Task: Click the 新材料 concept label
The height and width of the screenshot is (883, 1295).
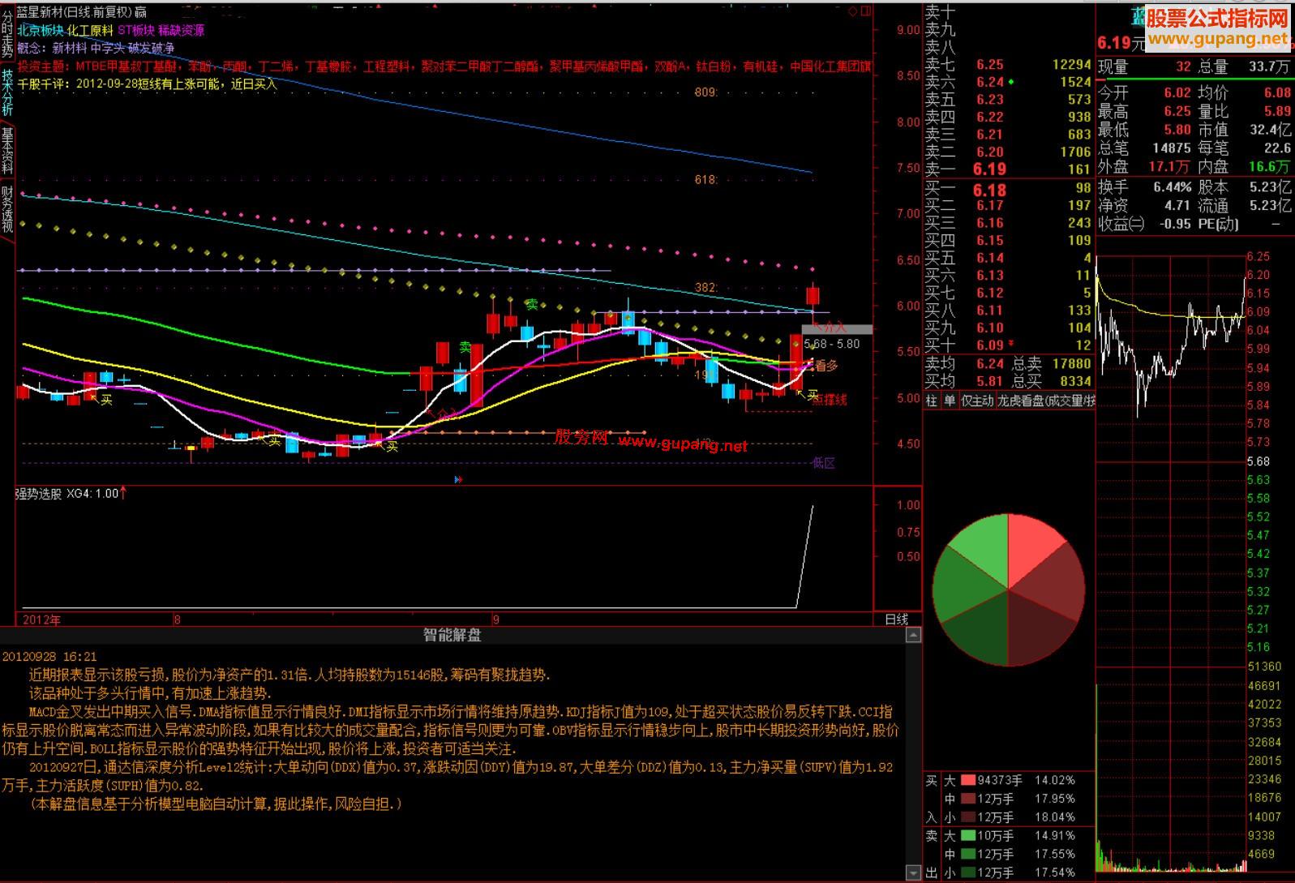Action: click(x=70, y=48)
